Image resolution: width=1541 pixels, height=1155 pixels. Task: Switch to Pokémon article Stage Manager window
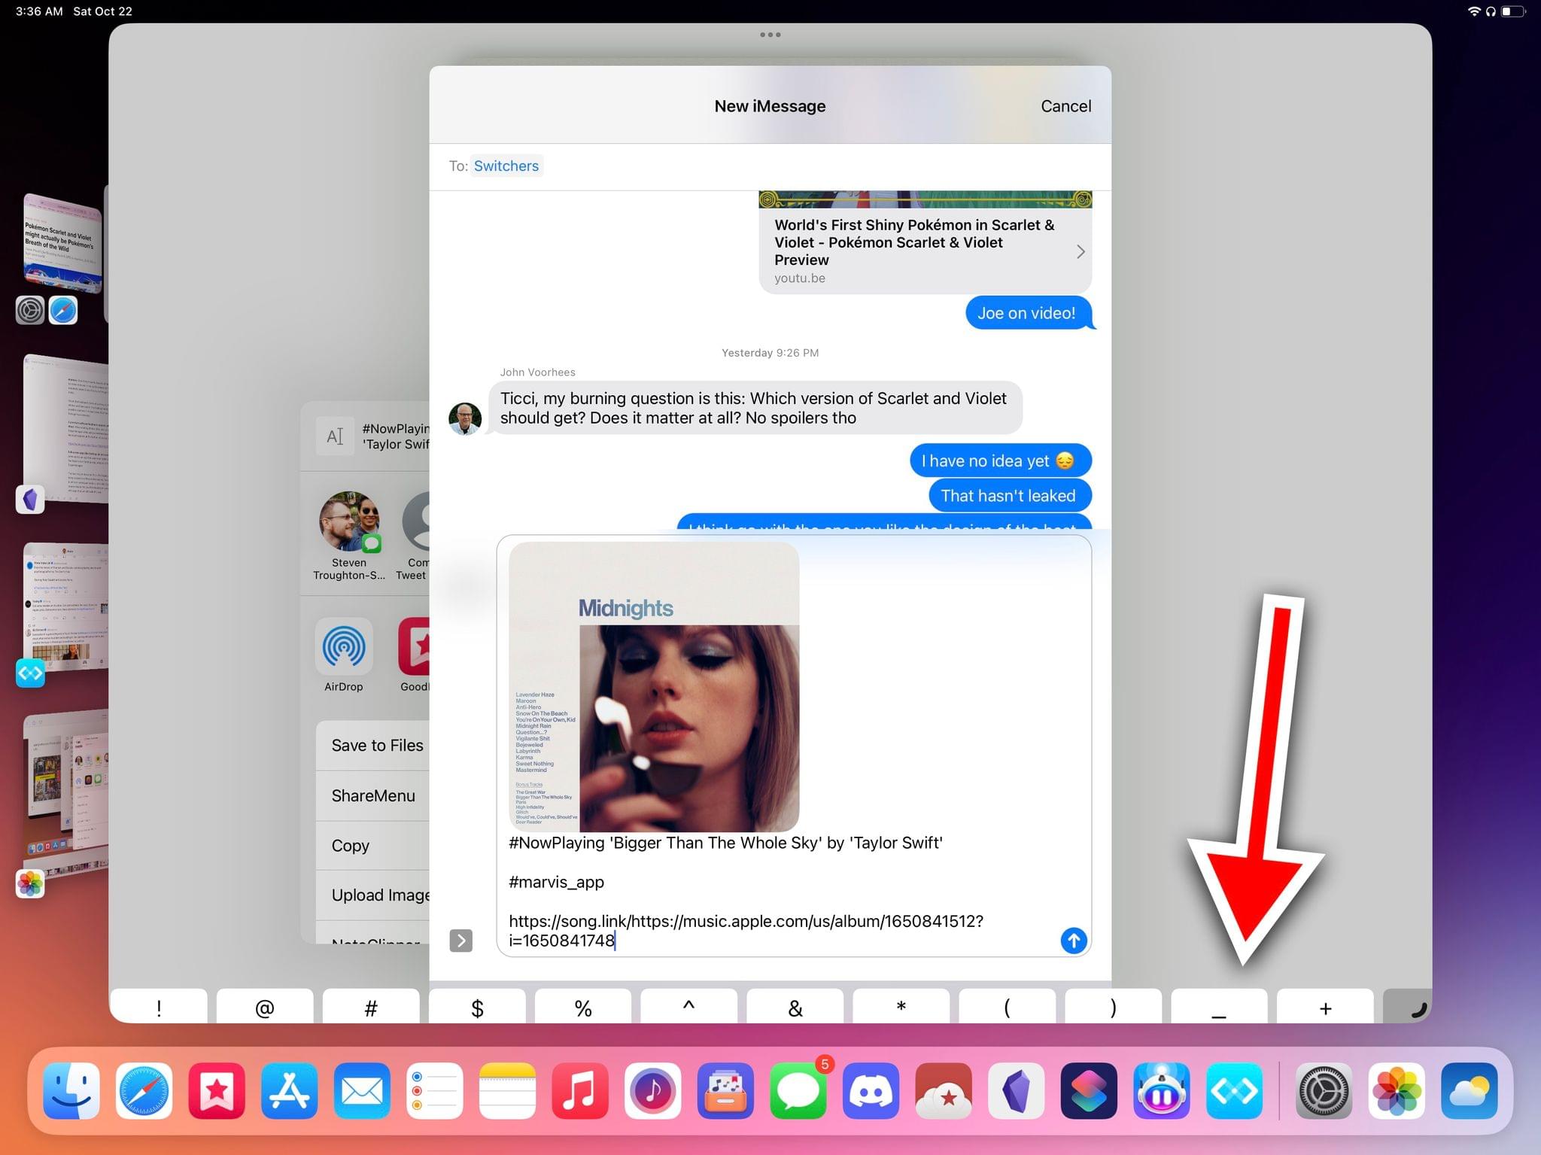[x=62, y=245]
